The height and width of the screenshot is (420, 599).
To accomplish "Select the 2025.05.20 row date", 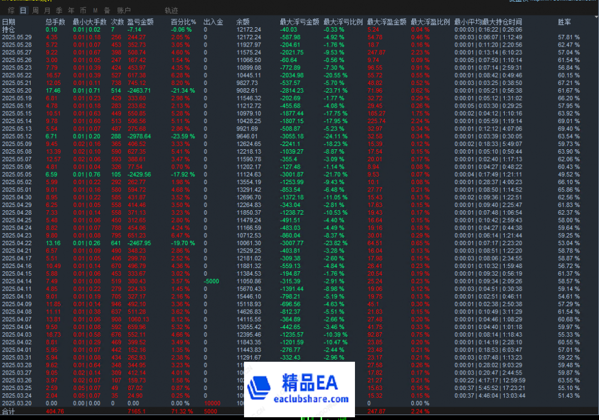I will (x=17, y=90).
